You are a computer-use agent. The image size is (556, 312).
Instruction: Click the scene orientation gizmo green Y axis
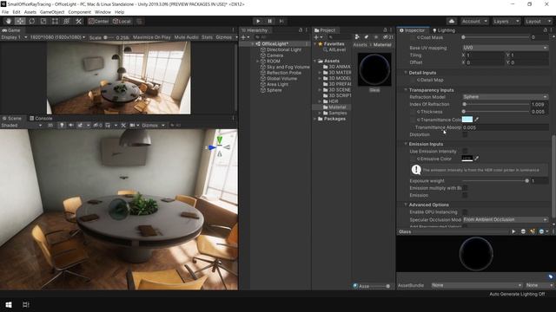tap(220, 140)
